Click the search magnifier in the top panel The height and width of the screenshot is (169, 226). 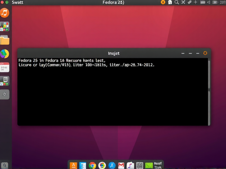click(x=176, y=3)
